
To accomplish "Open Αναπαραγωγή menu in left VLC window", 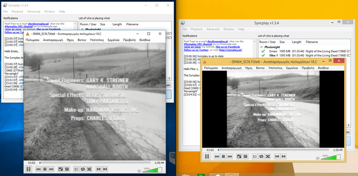I will tap(53, 40).
